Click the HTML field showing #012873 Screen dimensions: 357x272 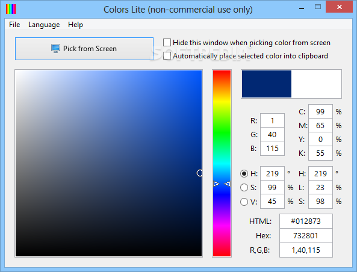pyautogui.click(x=306, y=221)
